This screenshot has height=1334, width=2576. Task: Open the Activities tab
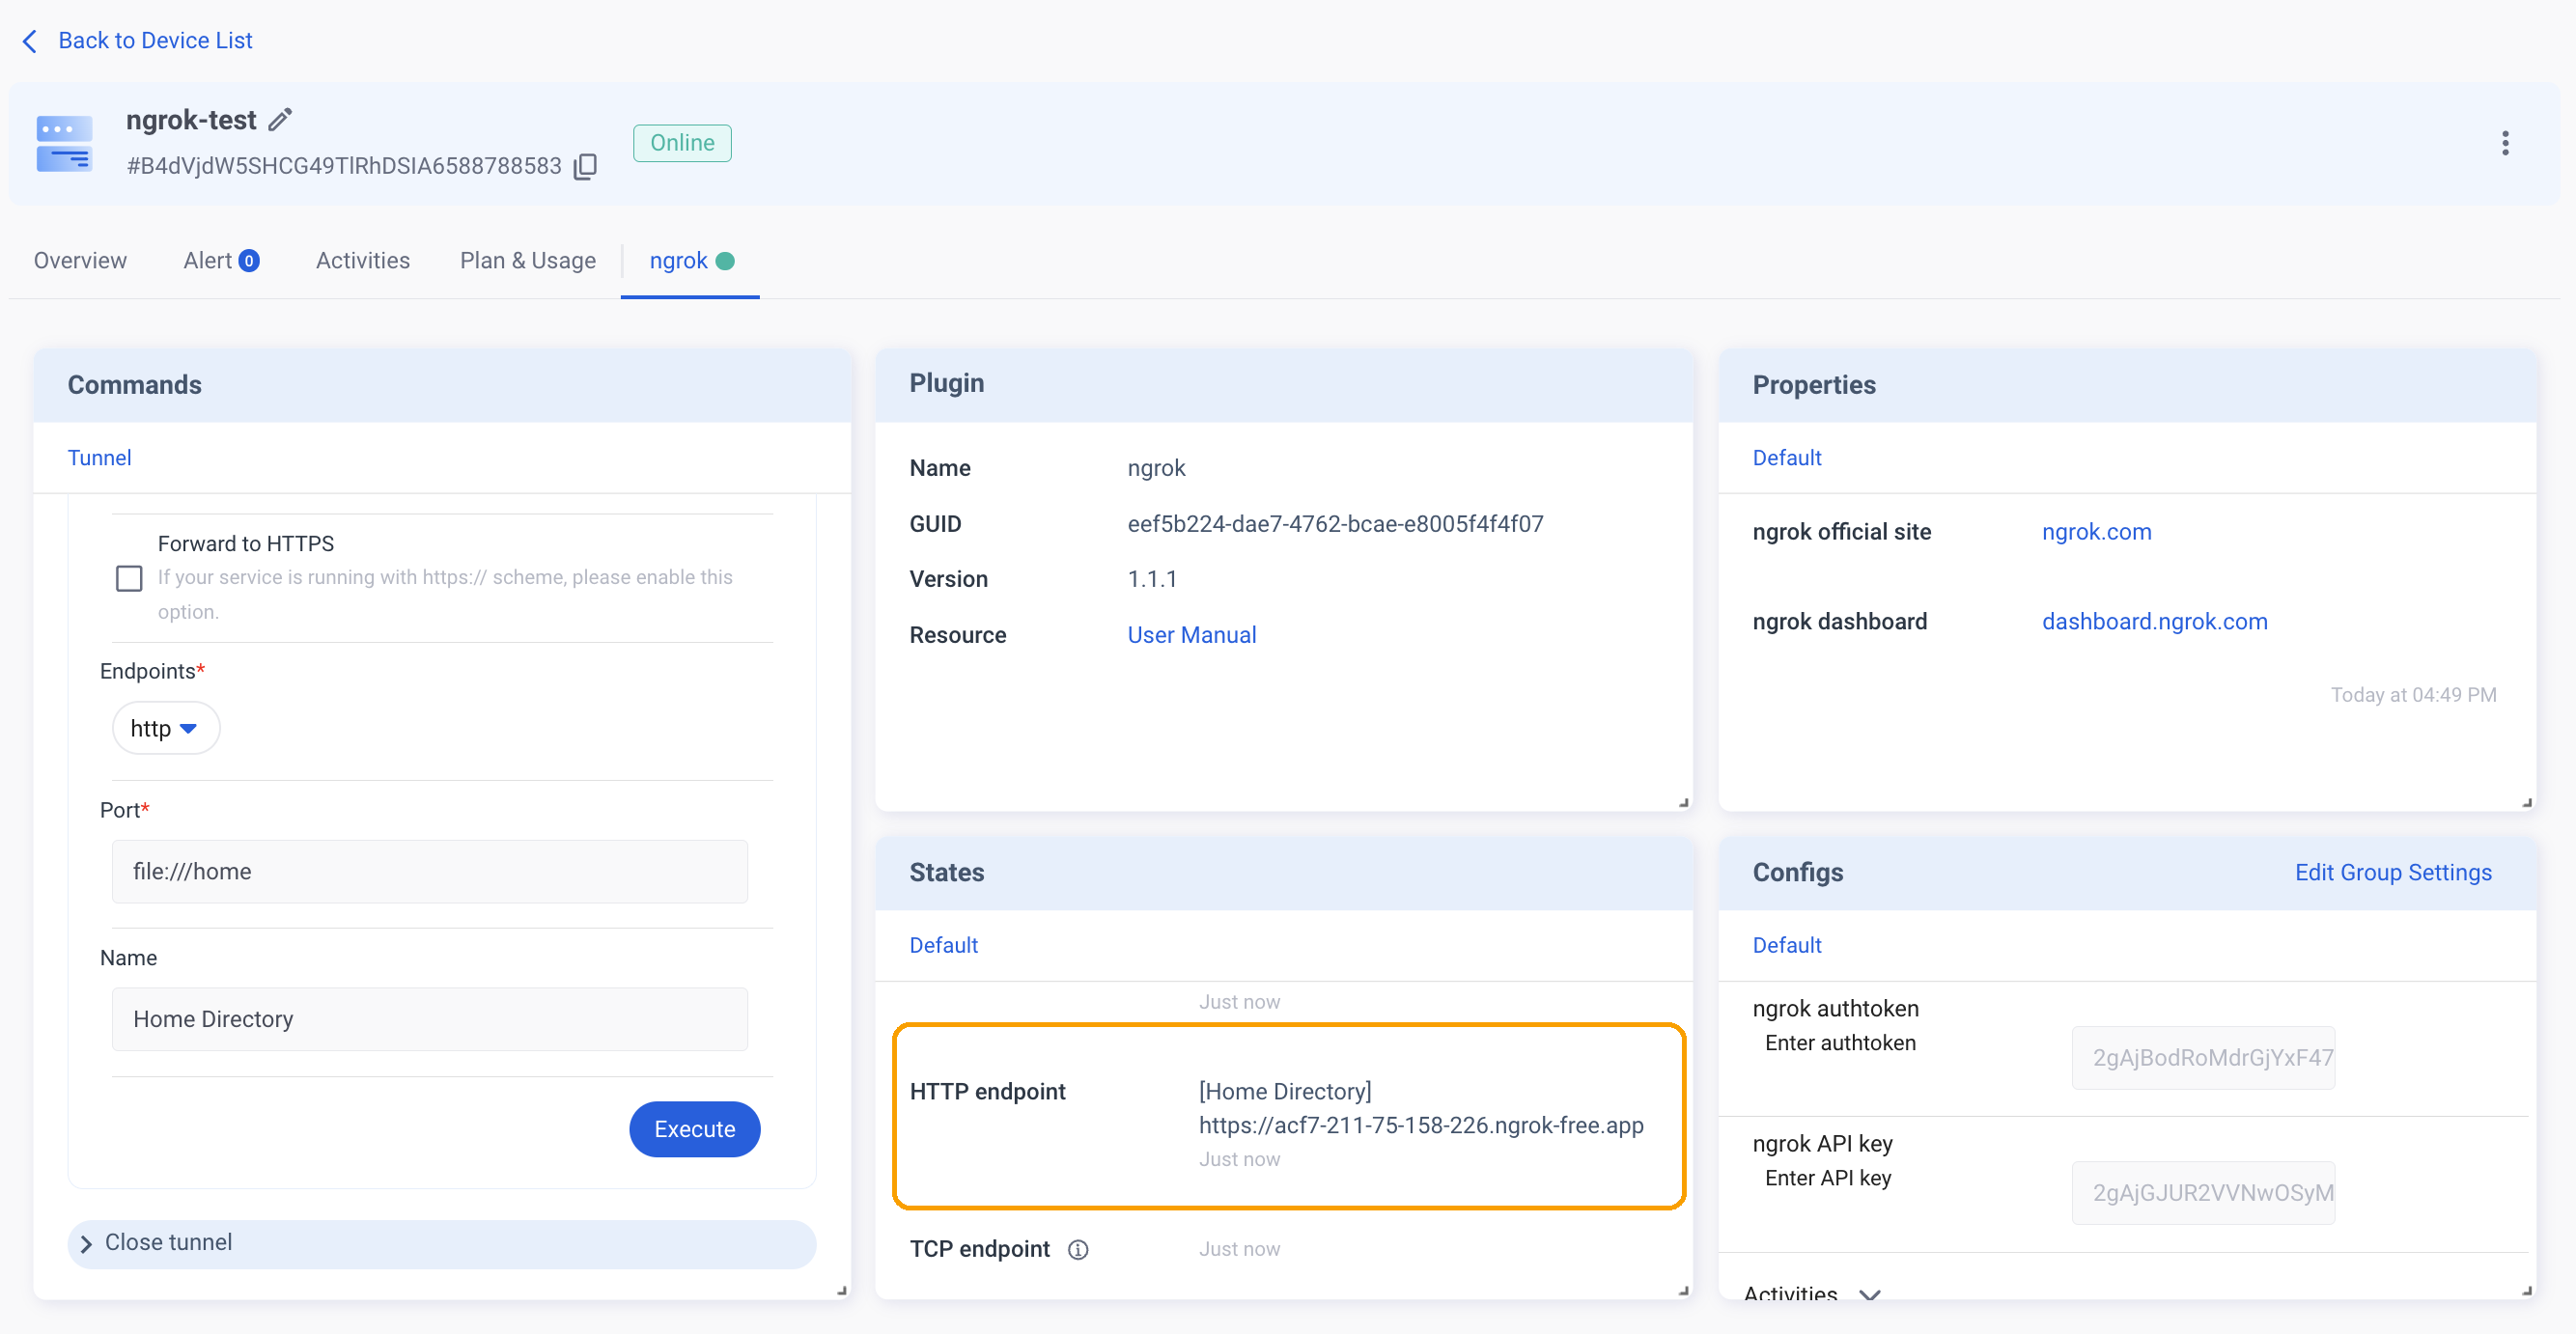coord(363,261)
